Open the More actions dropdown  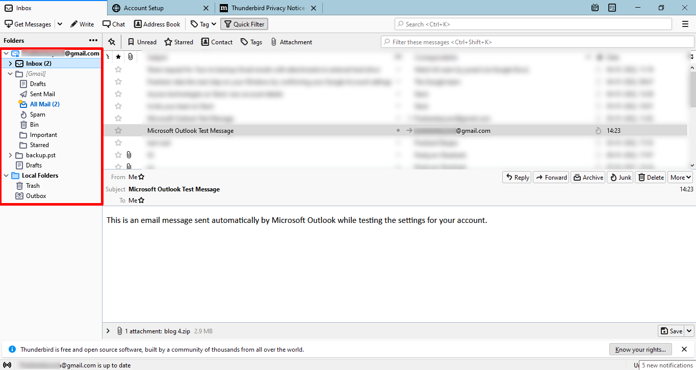point(680,177)
